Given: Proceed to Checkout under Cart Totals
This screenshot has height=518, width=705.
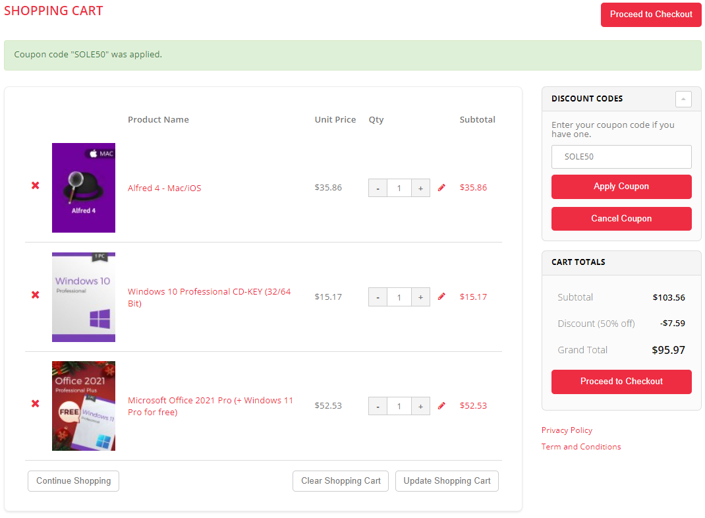Looking at the screenshot, I should [x=621, y=382].
